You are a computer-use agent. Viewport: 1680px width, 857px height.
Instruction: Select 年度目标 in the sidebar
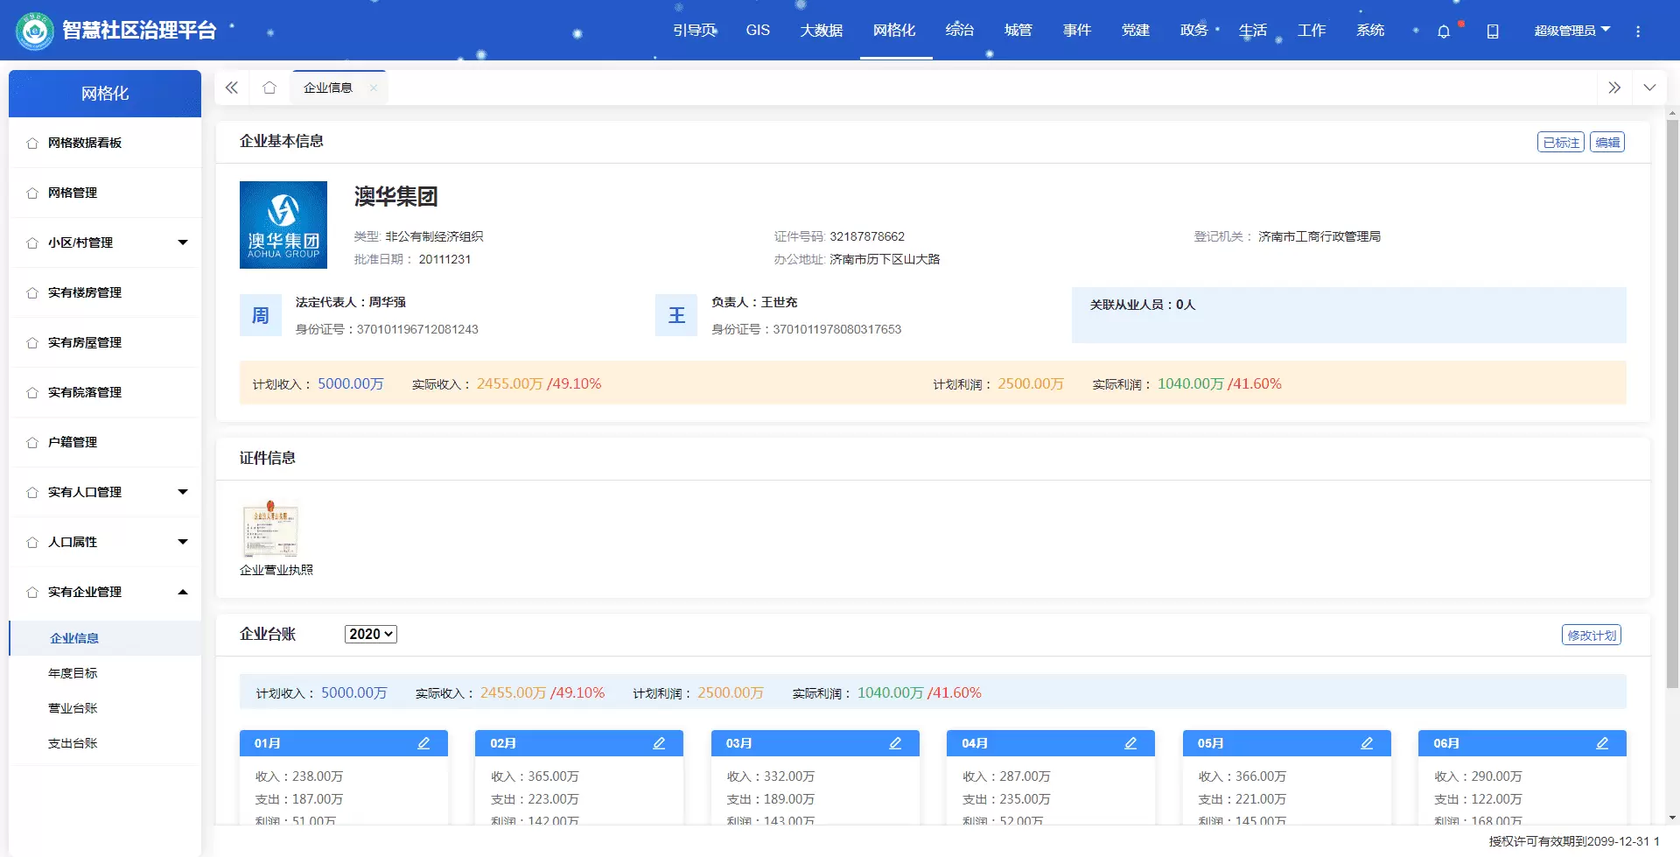click(x=73, y=673)
